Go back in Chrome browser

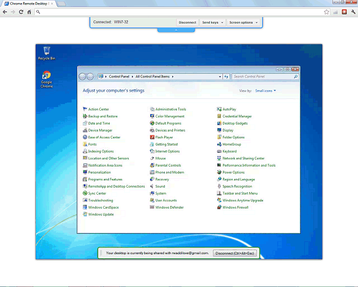[x=5, y=12]
